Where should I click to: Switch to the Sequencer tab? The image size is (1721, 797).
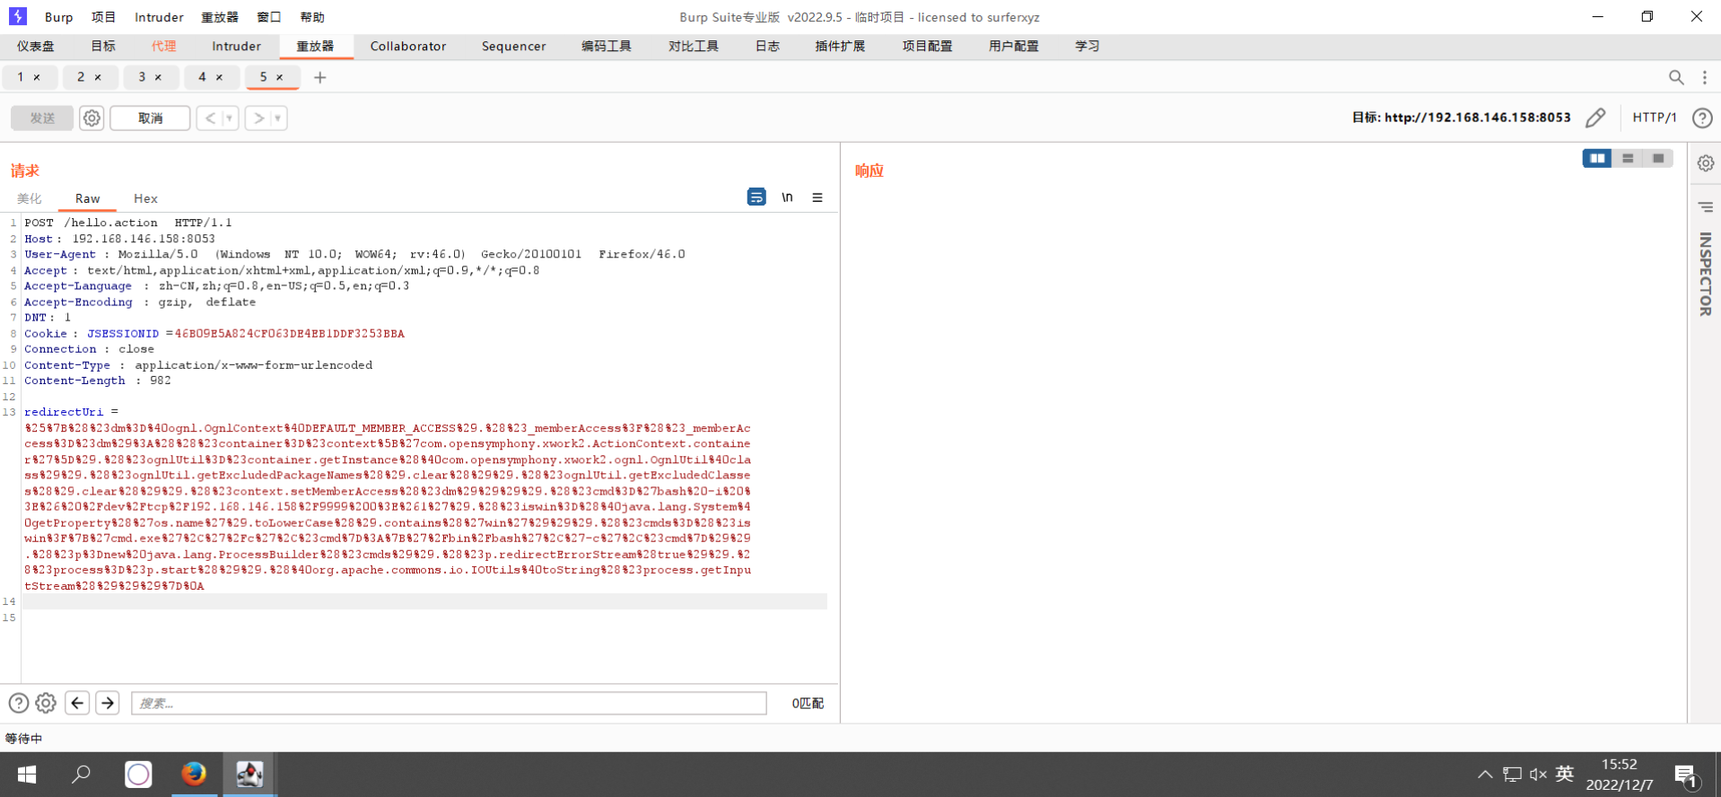point(513,46)
